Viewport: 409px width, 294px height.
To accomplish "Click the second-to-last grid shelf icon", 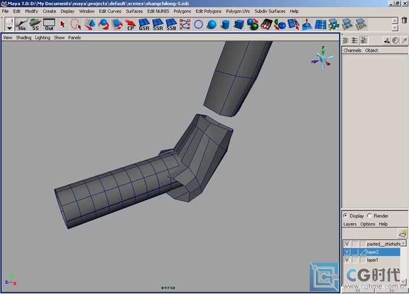I will (x=348, y=24).
